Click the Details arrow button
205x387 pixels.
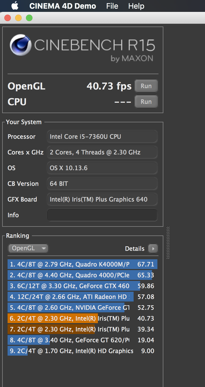(x=153, y=248)
